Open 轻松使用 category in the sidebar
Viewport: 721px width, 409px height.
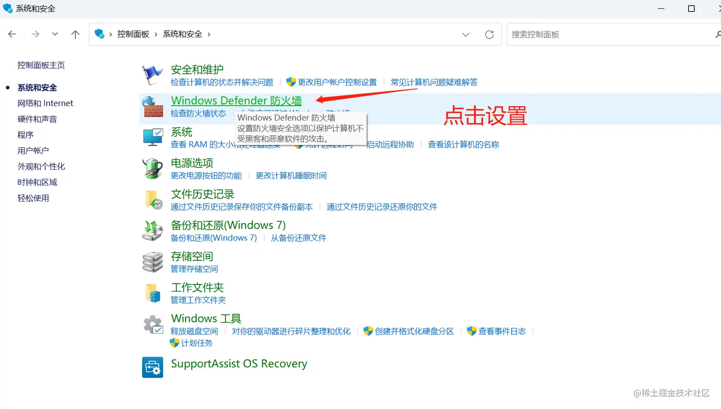click(x=33, y=198)
